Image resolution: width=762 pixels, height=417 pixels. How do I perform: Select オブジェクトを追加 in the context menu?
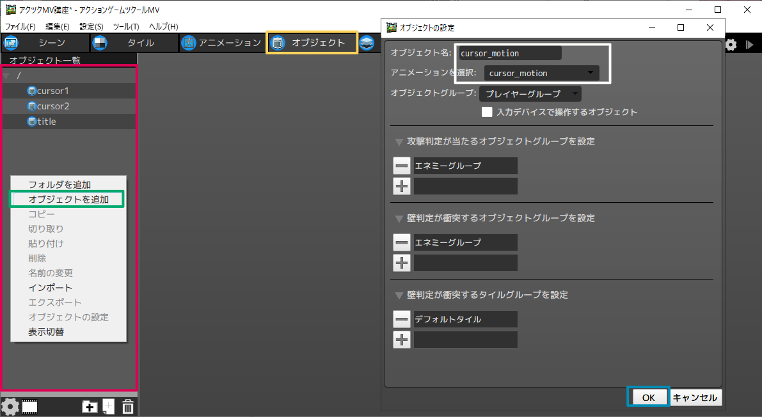tap(68, 200)
